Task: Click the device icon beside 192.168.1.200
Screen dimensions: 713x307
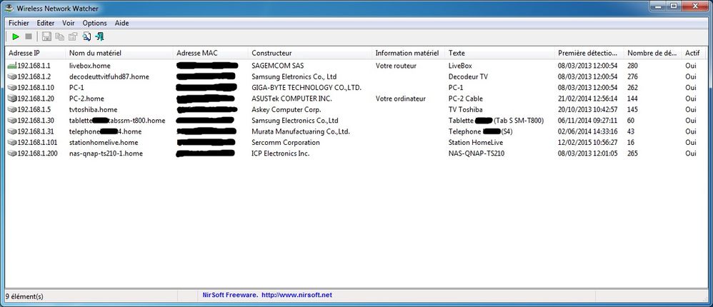Action: (x=12, y=153)
